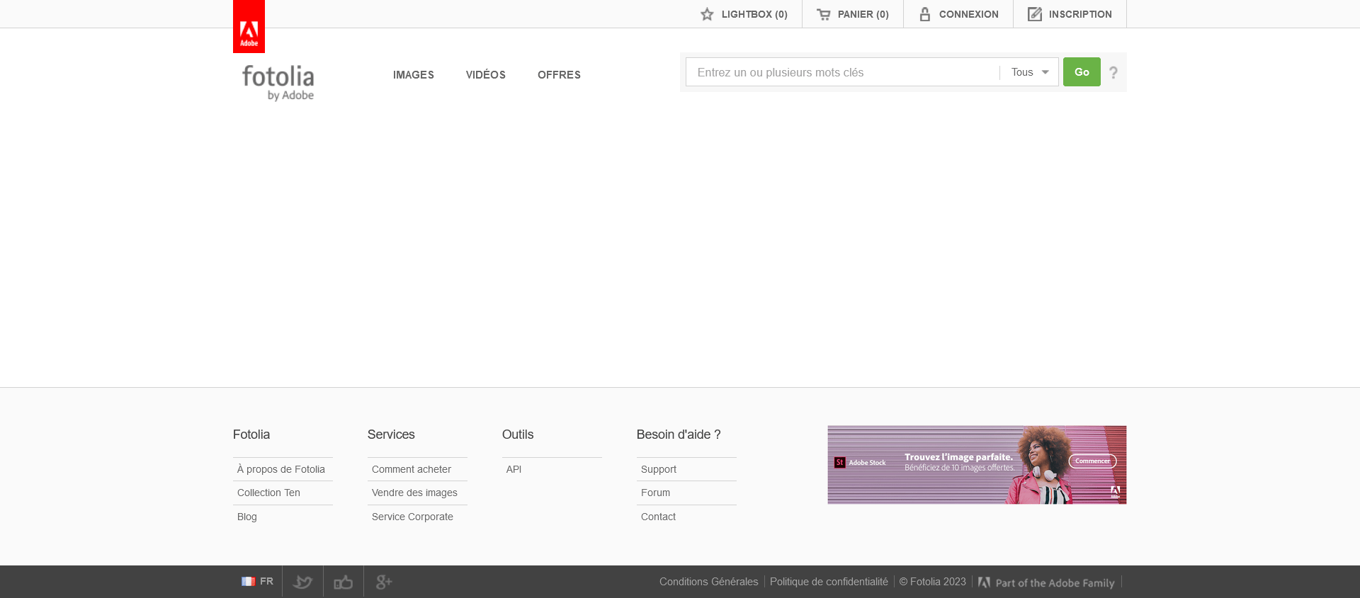The image size is (1360, 598).
Task: Focus the keyword search field
Action: click(843, 72)
